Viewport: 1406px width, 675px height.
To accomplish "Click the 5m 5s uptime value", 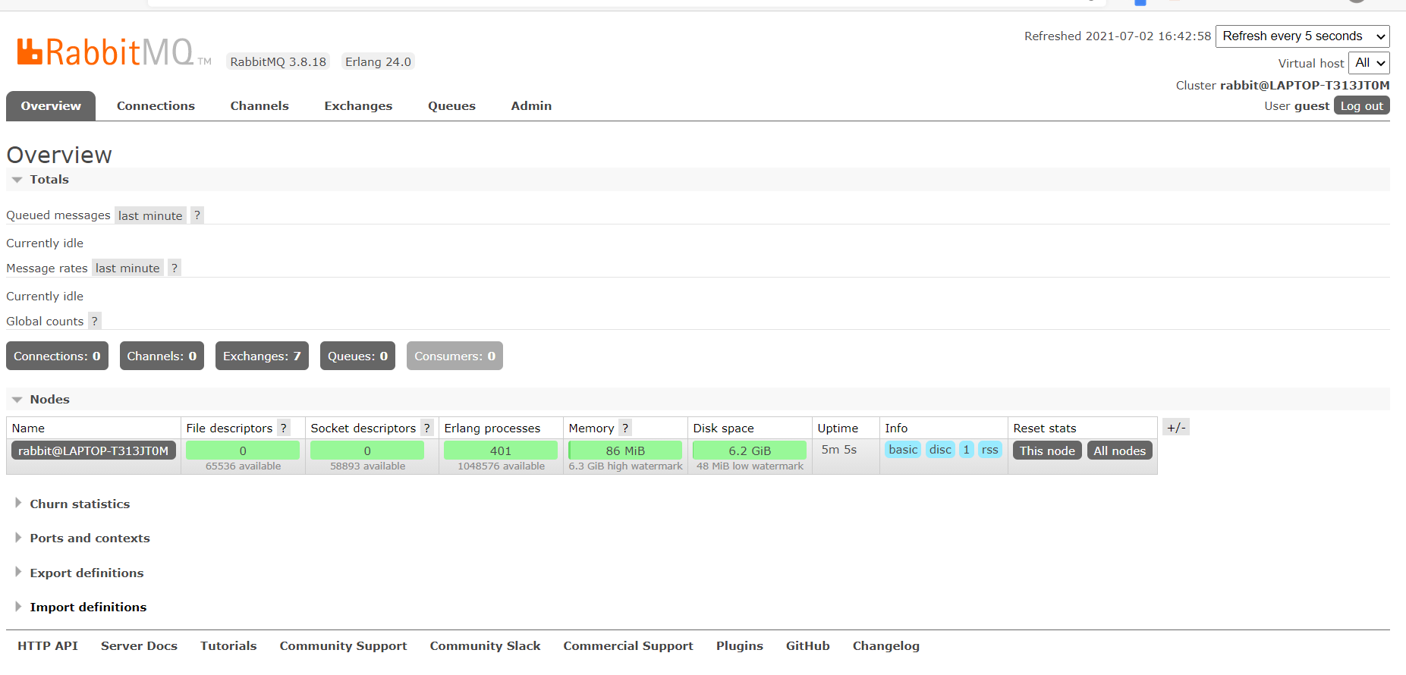I will click(x=838, y=450).
